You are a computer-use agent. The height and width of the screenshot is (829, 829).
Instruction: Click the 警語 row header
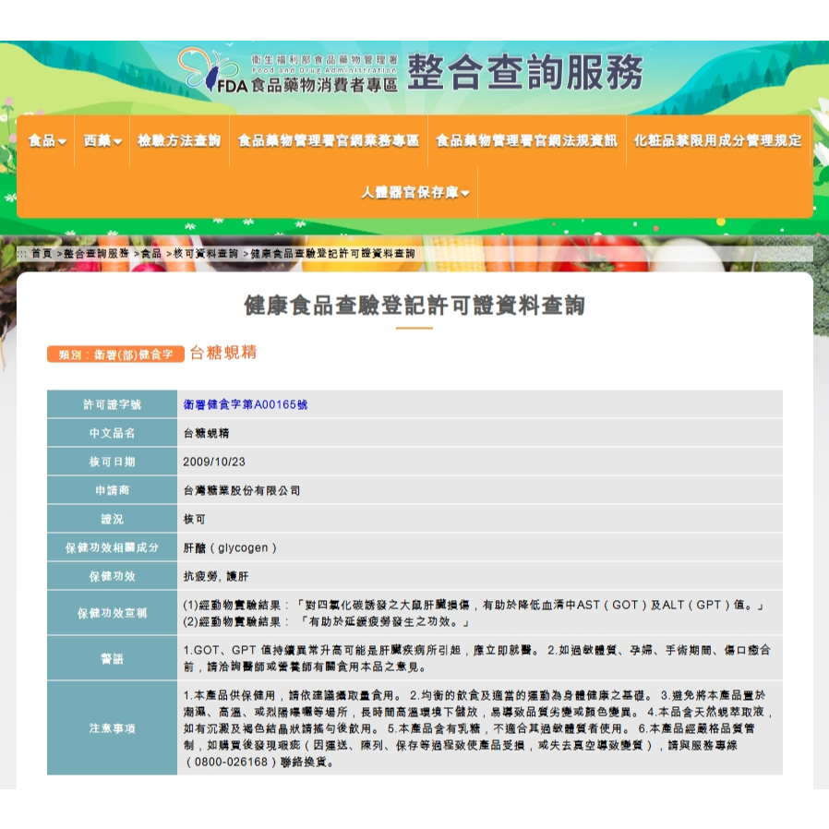112,658
